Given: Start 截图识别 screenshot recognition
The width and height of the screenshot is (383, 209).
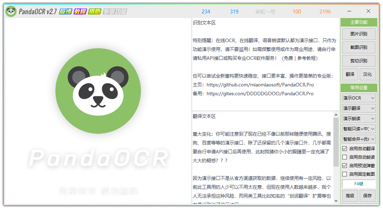Looking at the screenshot, I should [359, 47].
